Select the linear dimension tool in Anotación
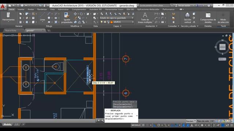 [156, 14]
